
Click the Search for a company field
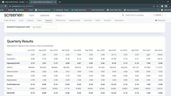135,15
